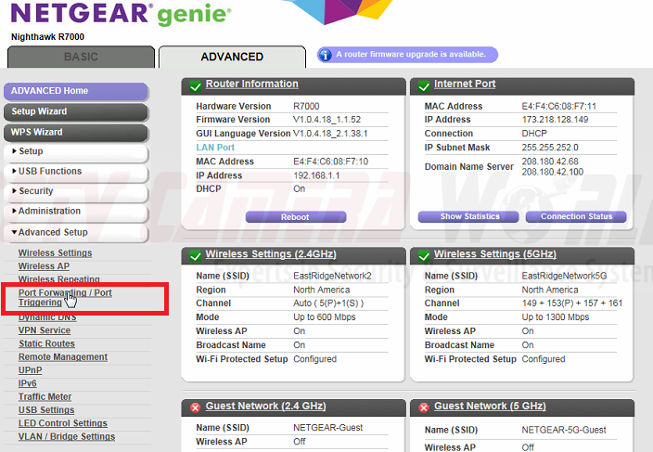
Task: Click the channel value 149 + 153(P) + 157 + 161
Action: [572, 303]
